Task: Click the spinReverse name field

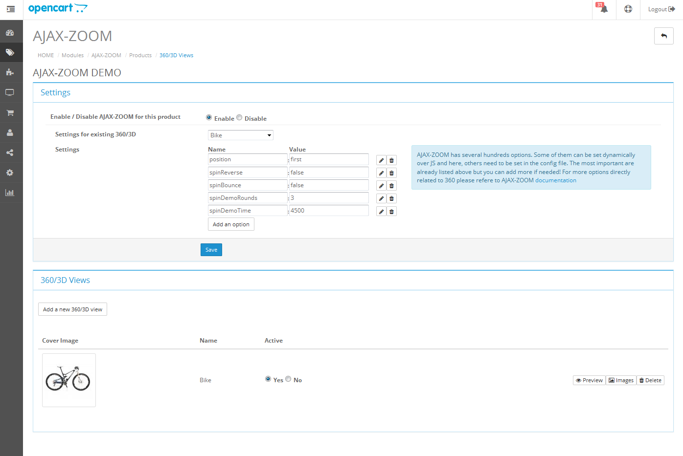Action: tap(248, 173)
